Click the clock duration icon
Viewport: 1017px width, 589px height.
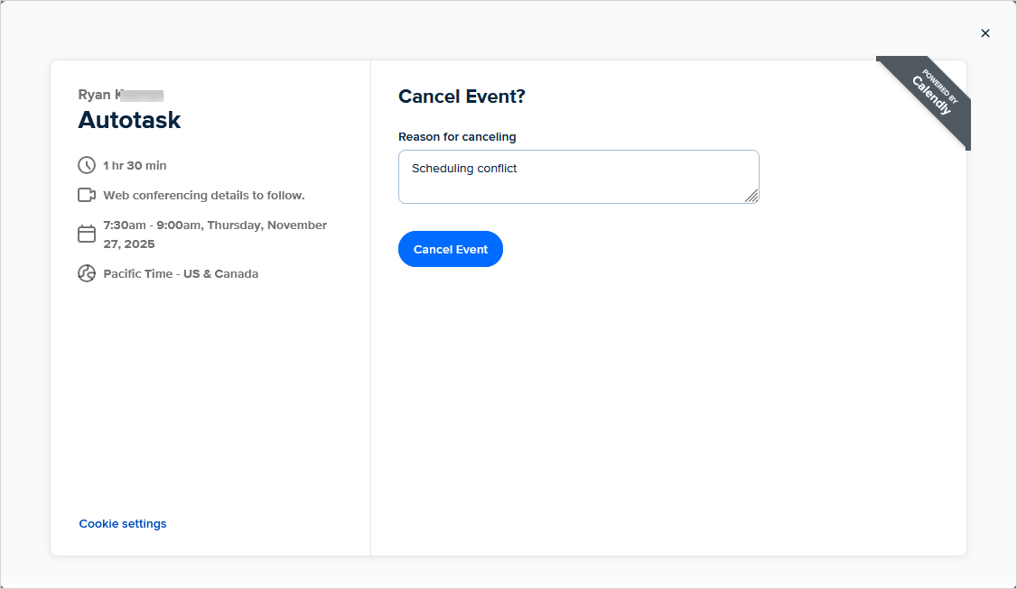click(x=87, y=165)
